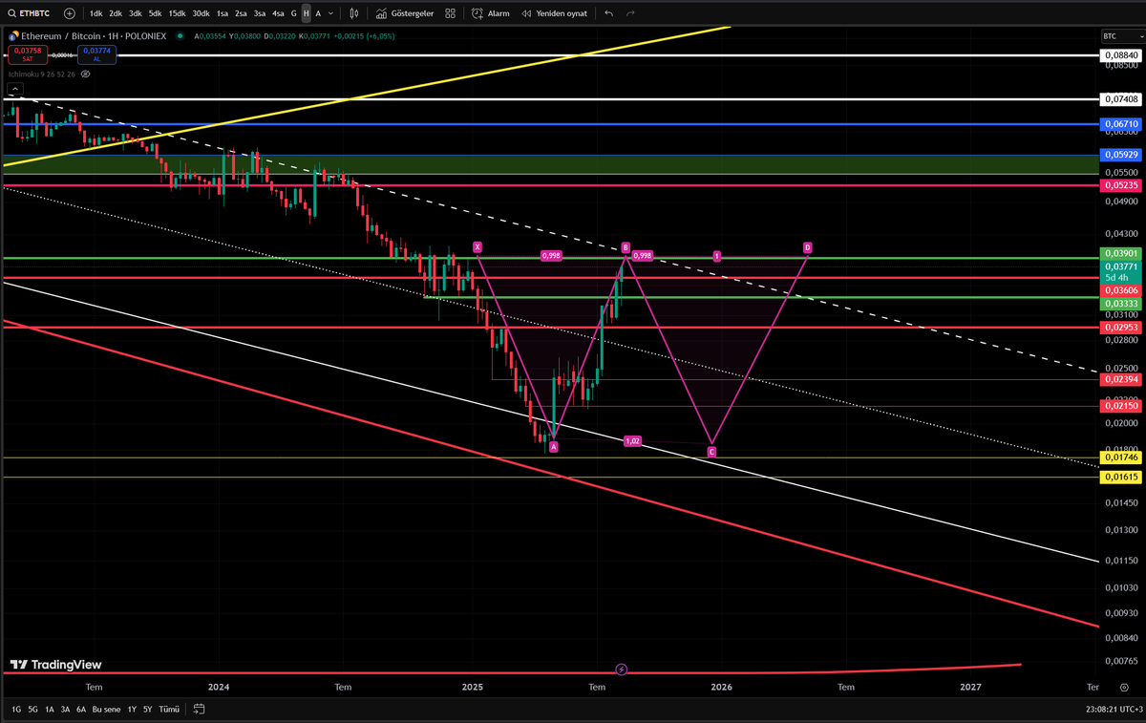Image resolution: width=1146 pixels, height=723 pixels.
Task: Switch interval to 3sa
Action: click(260, 14)
